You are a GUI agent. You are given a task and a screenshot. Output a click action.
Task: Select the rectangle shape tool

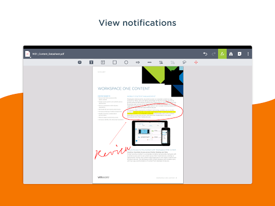114,62
